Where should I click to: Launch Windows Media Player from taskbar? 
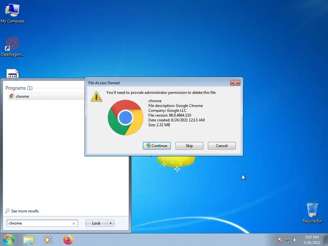(x=48, y=240)
